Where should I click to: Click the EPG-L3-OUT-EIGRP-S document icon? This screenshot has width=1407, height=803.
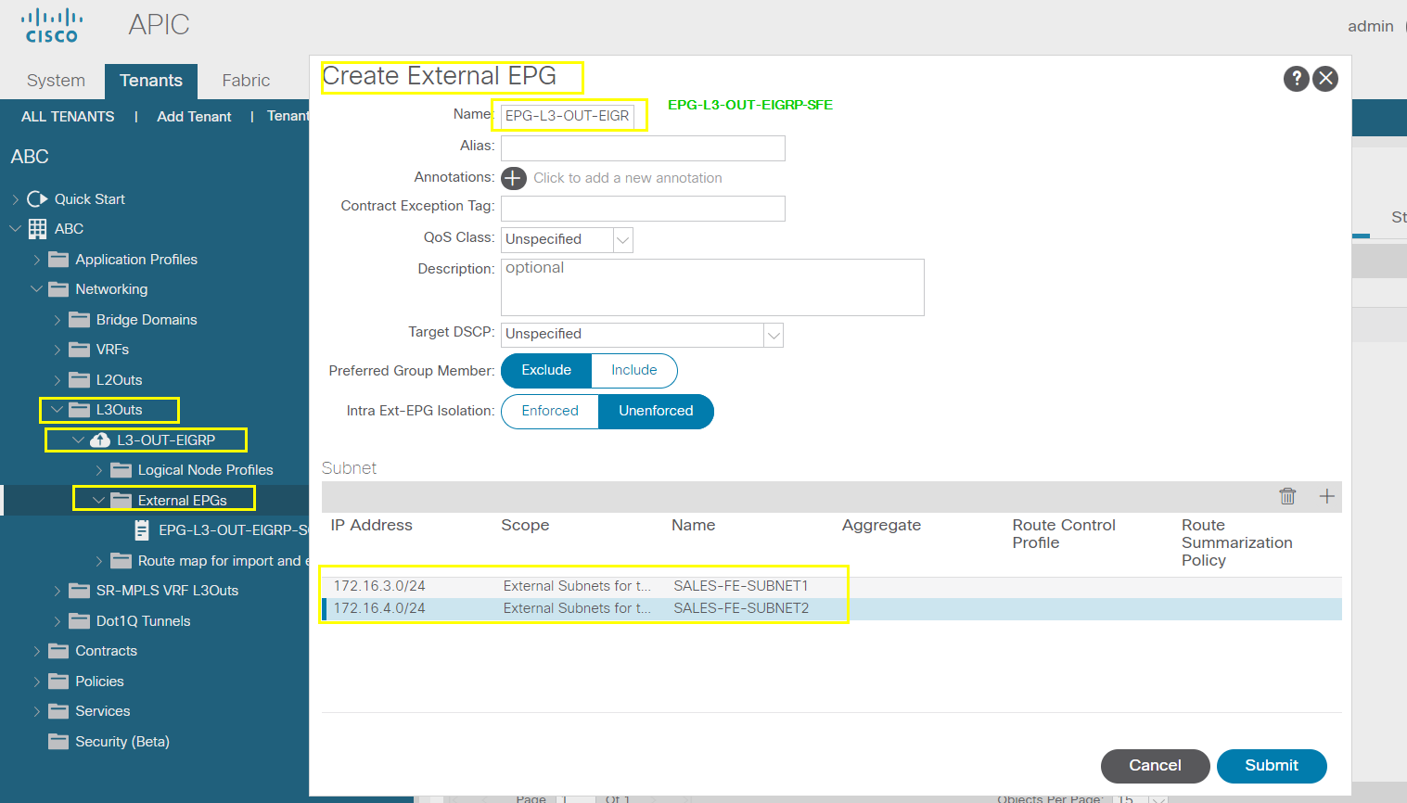(x=142, y=529)
